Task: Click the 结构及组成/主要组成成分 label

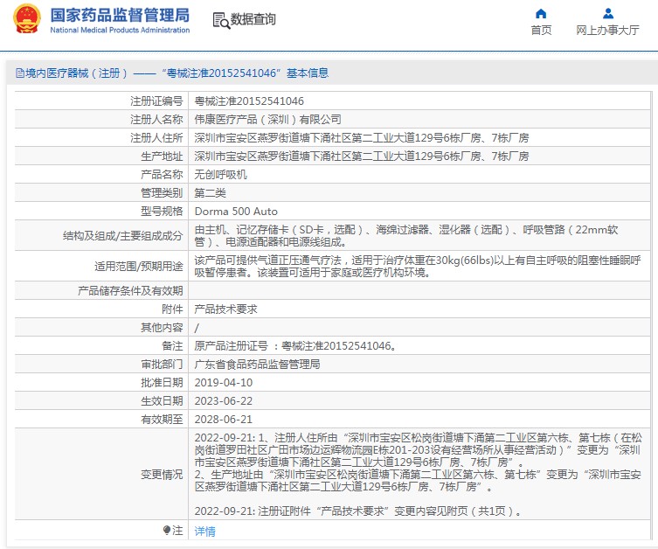Action: click(x=123, y=236)
